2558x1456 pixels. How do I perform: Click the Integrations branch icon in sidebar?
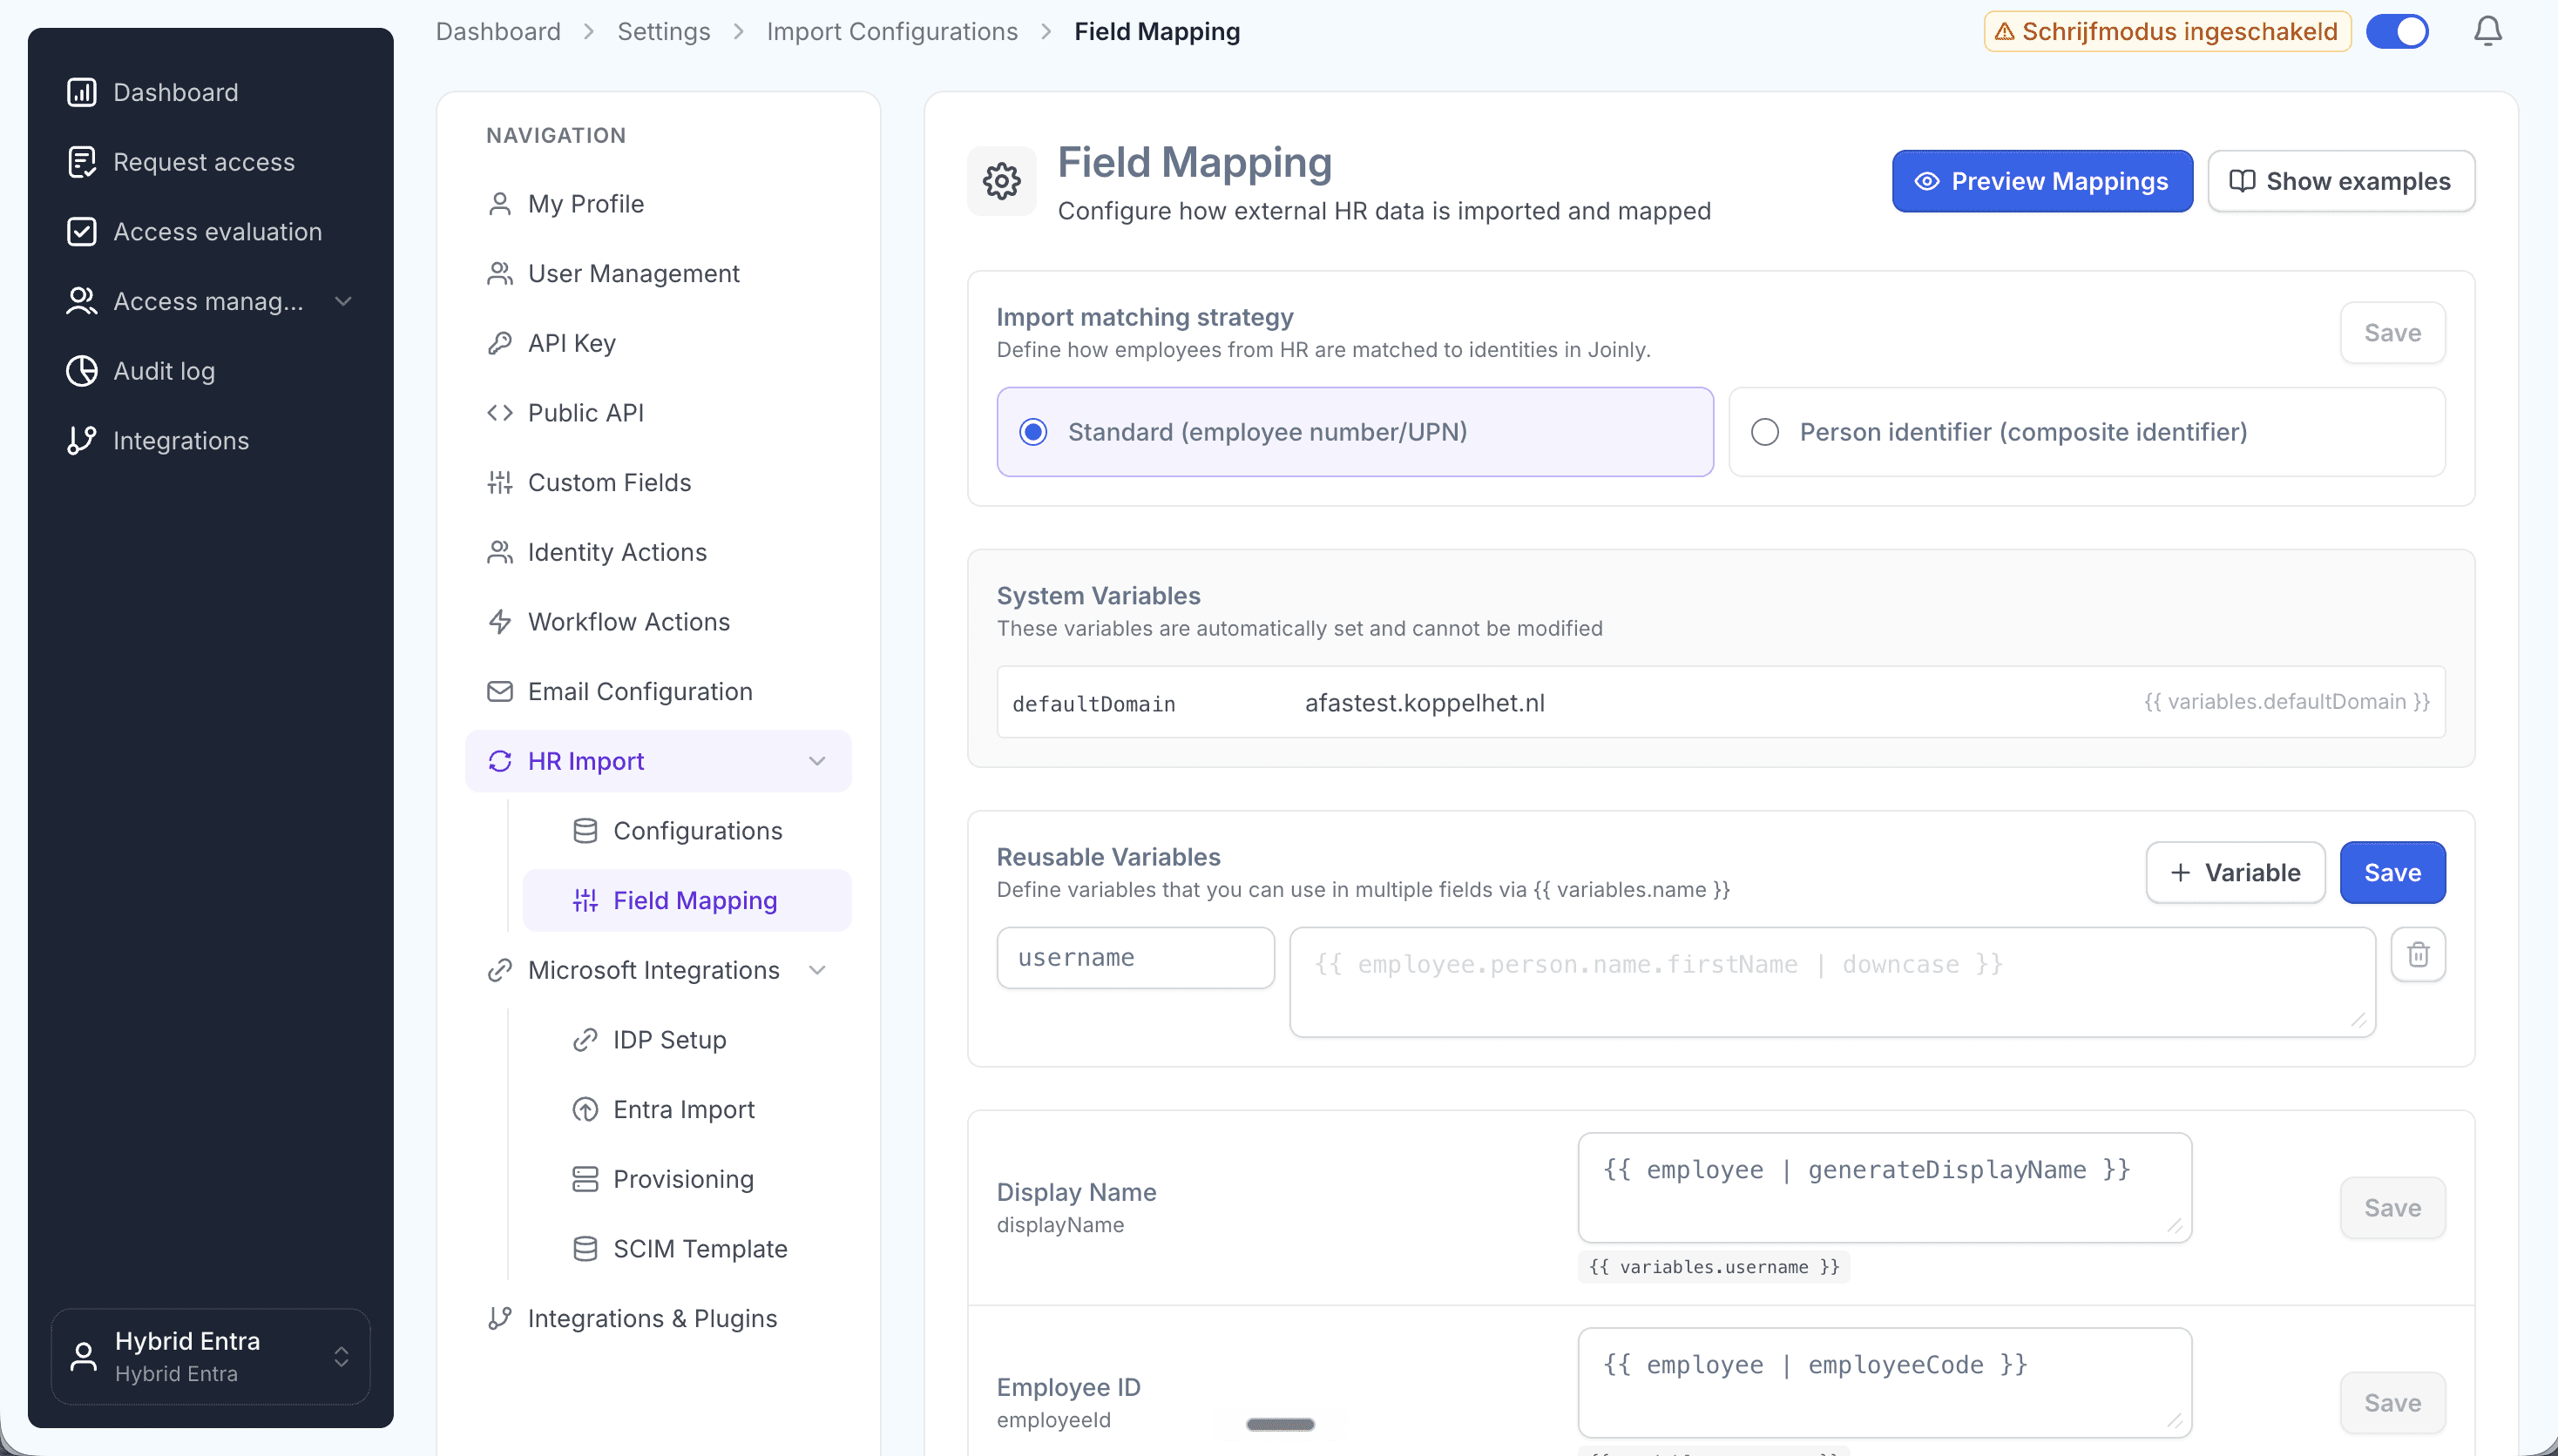point(81,440)
